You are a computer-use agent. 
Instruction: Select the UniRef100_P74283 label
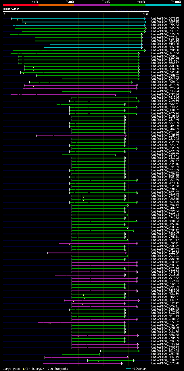pos(165,218)
